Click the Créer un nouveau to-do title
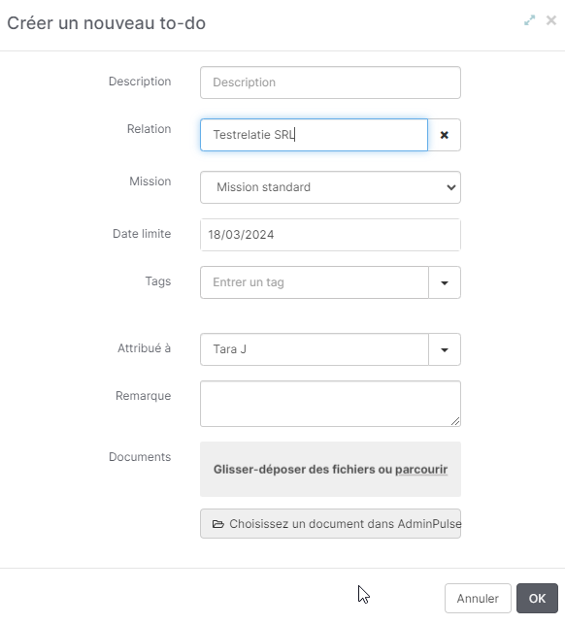Viewport: 565px width, 624px height. pos(107,23)
